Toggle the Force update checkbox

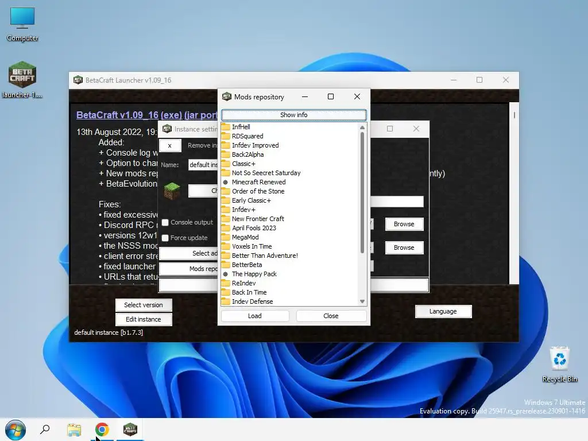pyautogui.click(x=165, y=238)
